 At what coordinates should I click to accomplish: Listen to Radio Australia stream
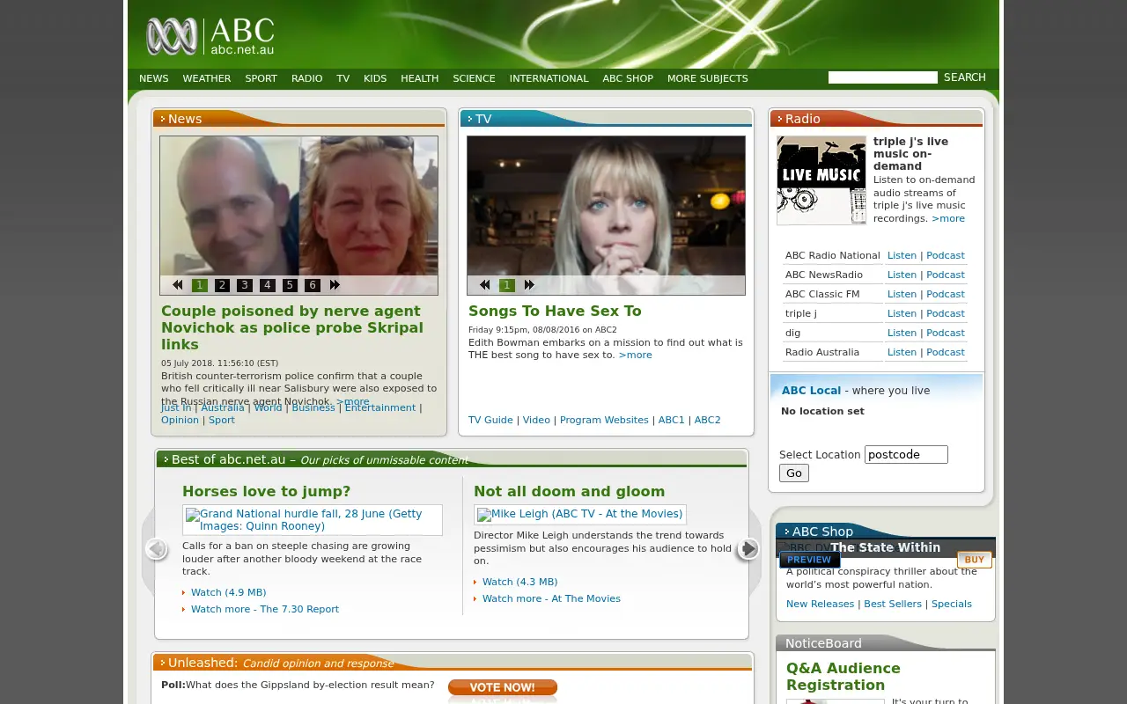click(902, 352)
